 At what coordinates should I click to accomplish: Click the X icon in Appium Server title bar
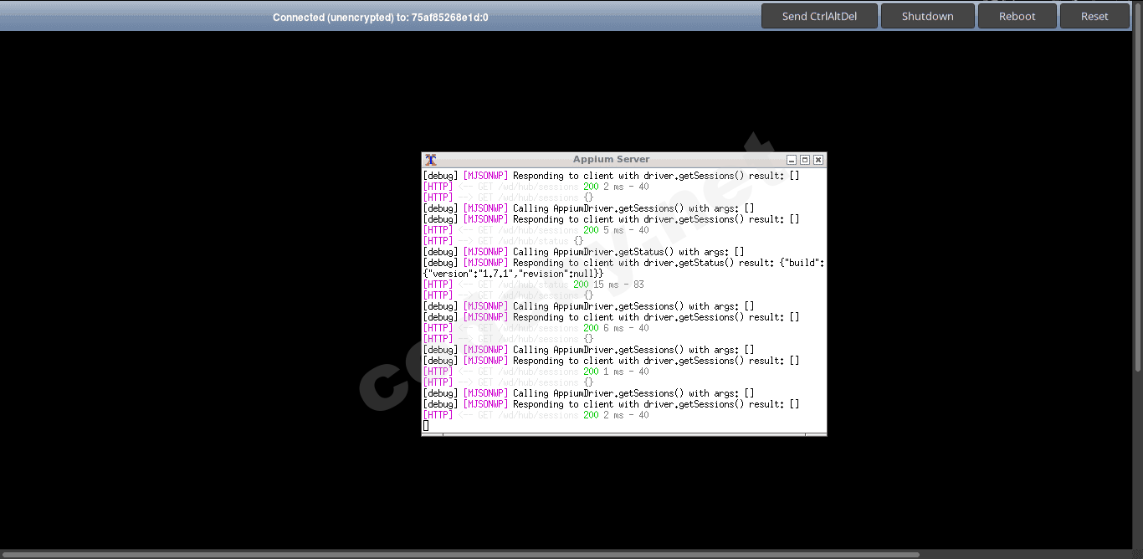click(x=431, y=160)
